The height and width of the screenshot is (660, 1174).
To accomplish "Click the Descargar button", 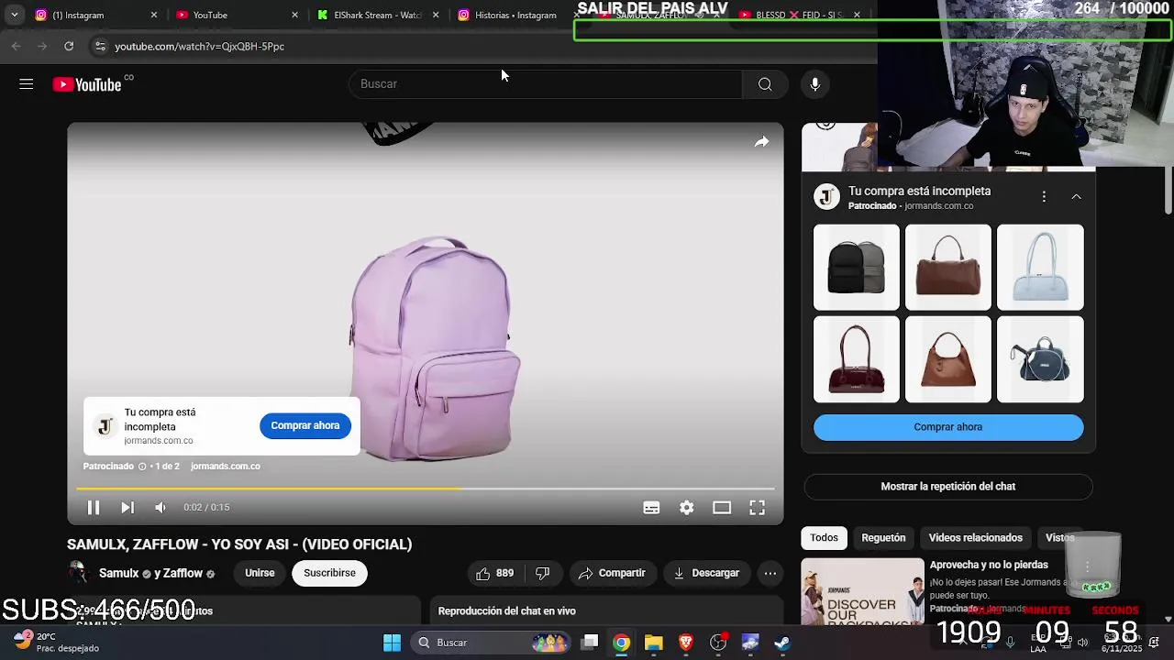I will (706, 573).
